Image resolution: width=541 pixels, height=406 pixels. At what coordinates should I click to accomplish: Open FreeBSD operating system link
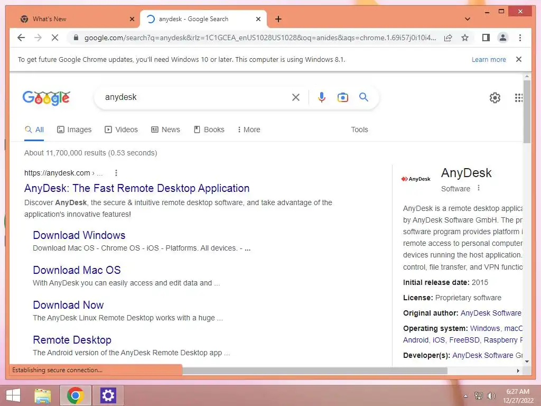[464, 340]
